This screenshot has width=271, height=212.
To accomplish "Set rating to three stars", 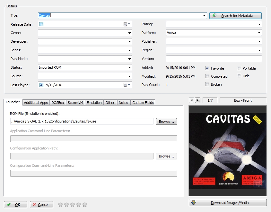I will (73, 205).
